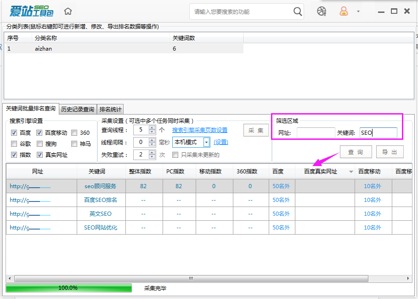Screen dimensions: 418x299
Task: Click the 采集 collect button
Action: (256, 130)
